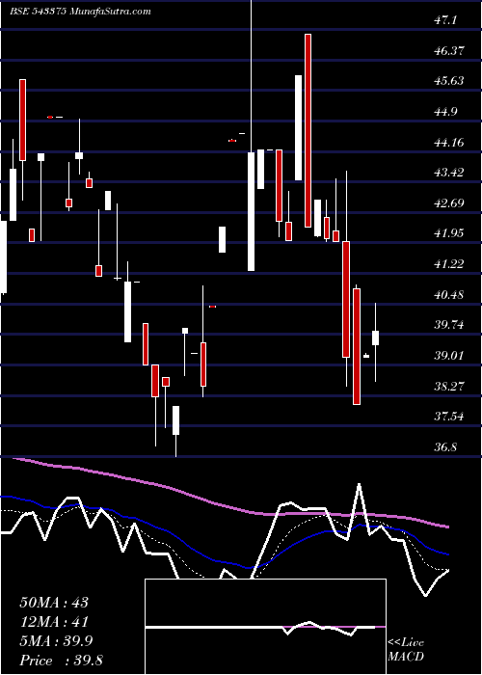Click the 39.01 price axis label
Viewport: 482px width, 675px height.
[449, 356]
